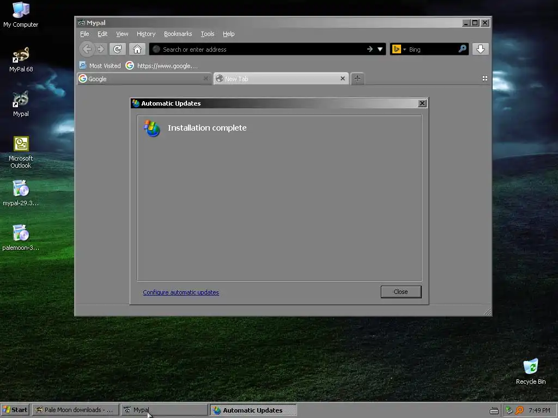Image resolution: width=558 pixels, height=418 pixels.
Task: Click the Installation complete heading text
Action: coord(207,127)
